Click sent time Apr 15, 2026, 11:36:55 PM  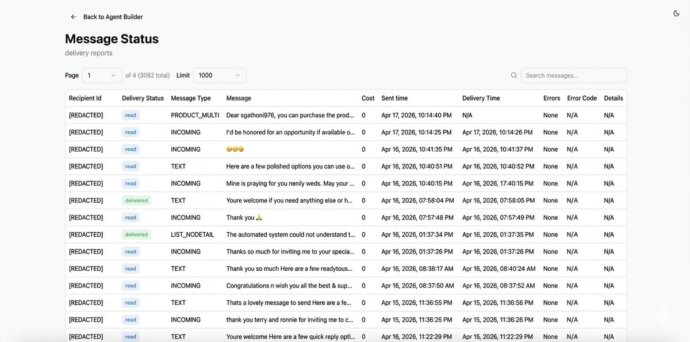(x=416, y=303)
